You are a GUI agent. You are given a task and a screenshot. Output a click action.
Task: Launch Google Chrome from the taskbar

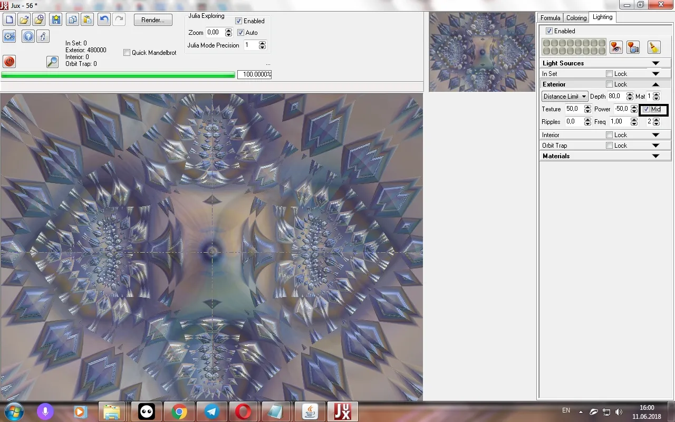[x=179, y=411]
